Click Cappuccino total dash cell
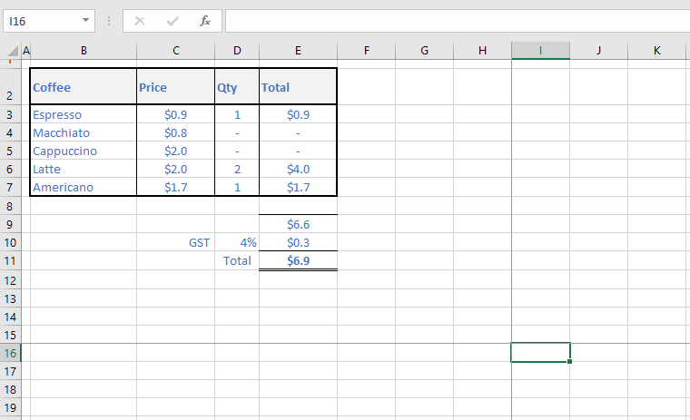This screenshot has height=420, width=690. (298, 151)
